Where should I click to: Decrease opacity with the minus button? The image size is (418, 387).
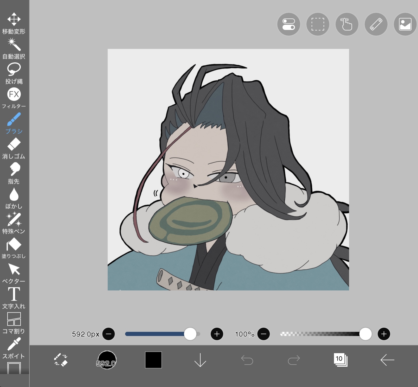click(263, 334)
